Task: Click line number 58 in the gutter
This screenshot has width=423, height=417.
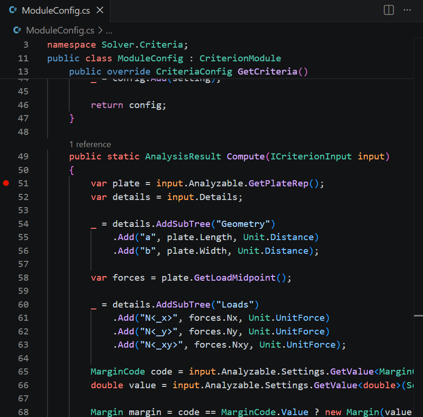Action: 23,278
